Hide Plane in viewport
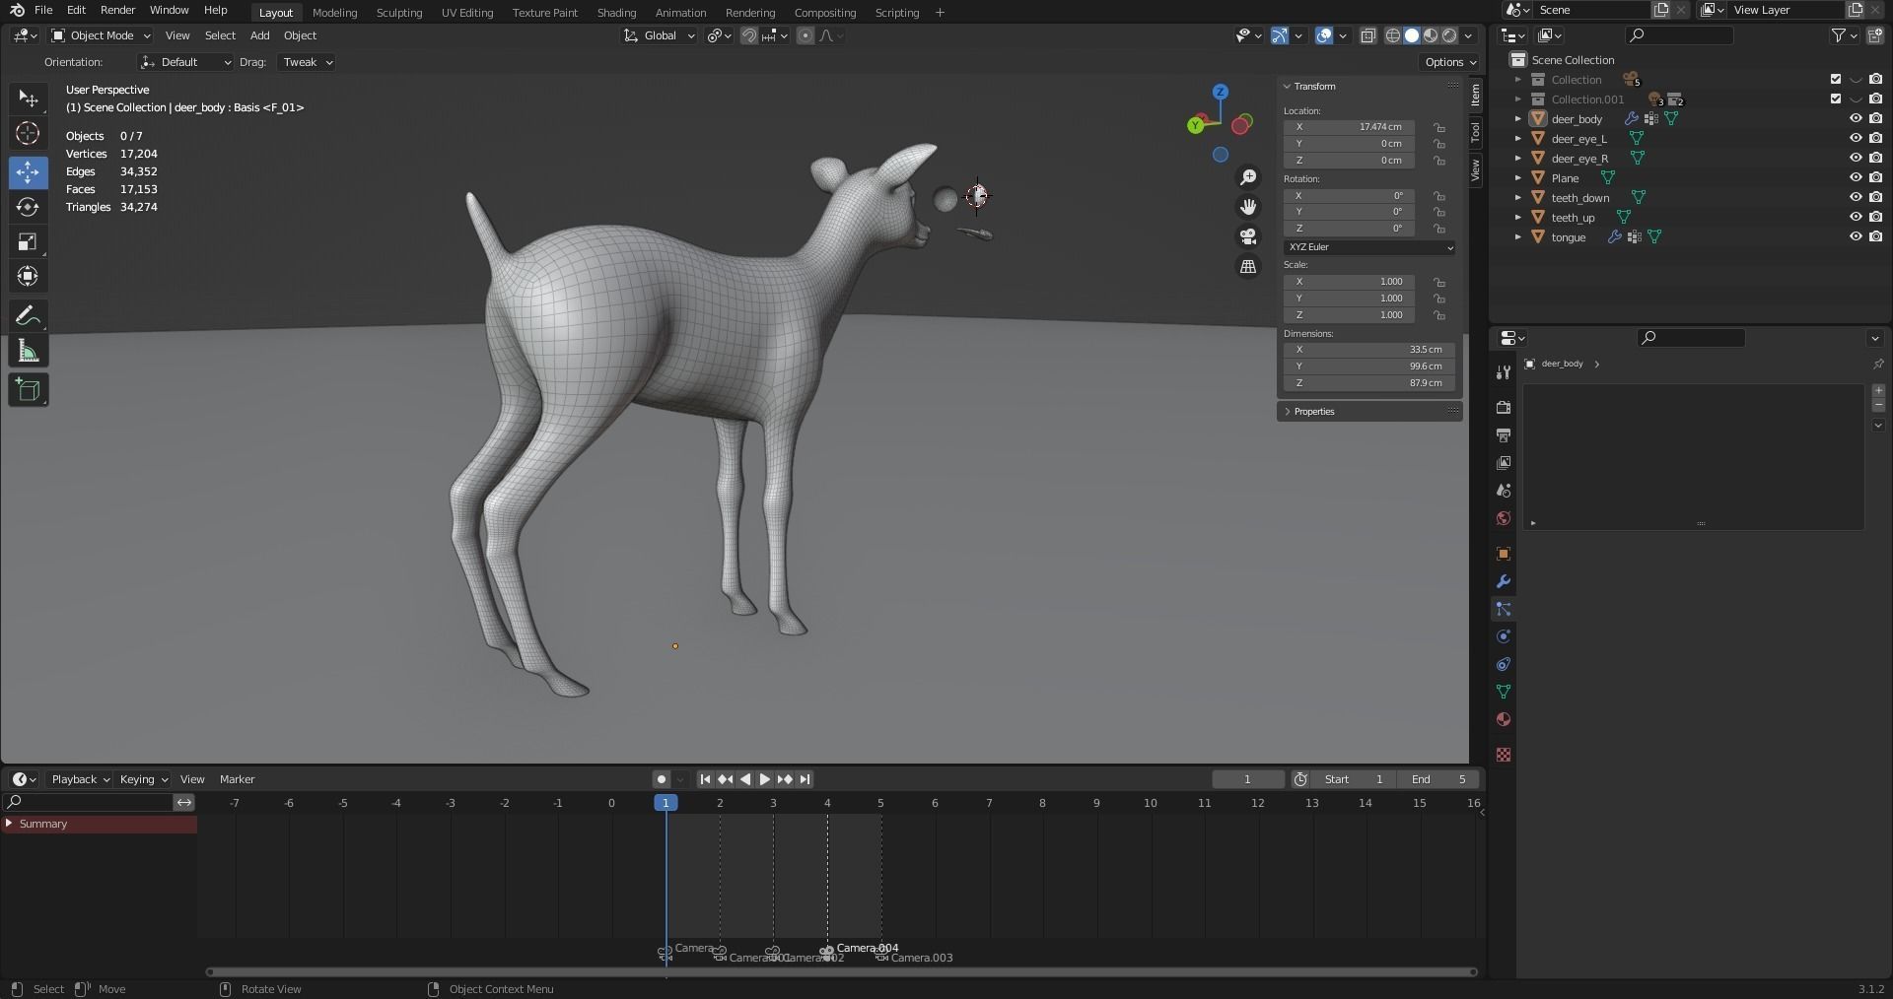 click(x=1856, y=178)
